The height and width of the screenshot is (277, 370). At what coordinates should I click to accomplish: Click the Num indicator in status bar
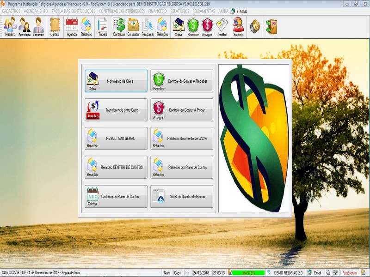point(167,273)
